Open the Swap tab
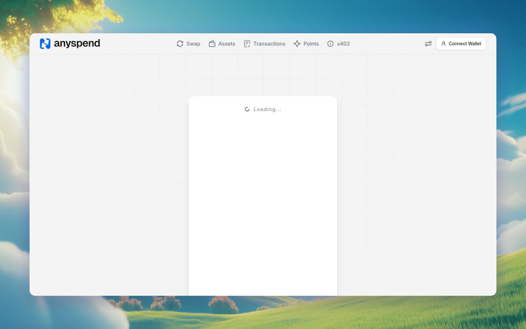This screenshot has height=329, width=526. pos(188,44)
